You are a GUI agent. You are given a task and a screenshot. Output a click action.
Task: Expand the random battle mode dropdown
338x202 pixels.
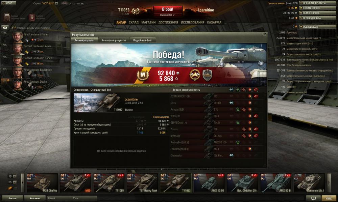(168, 15)
